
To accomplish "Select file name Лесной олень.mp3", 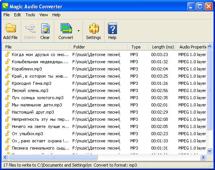I will click(x=30, y=90).
